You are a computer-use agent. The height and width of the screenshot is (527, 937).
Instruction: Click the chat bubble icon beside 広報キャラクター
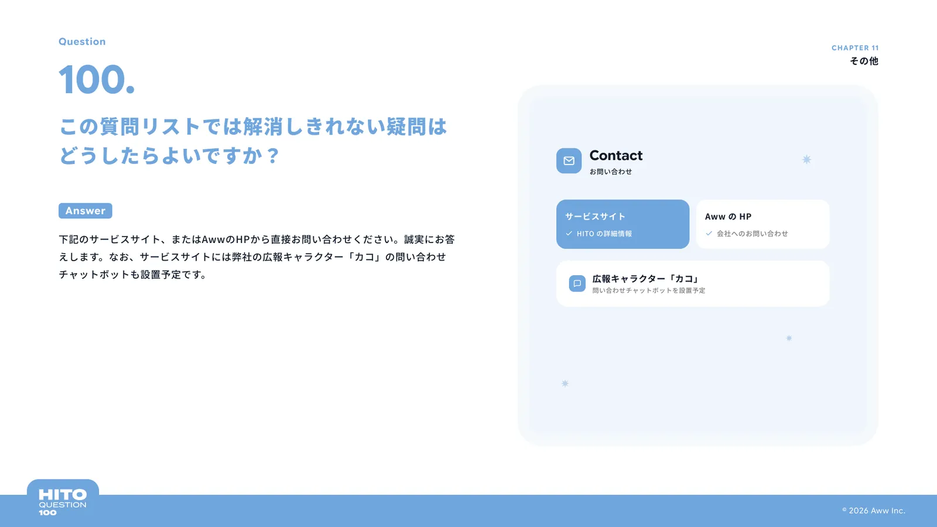tap(577, 283)
